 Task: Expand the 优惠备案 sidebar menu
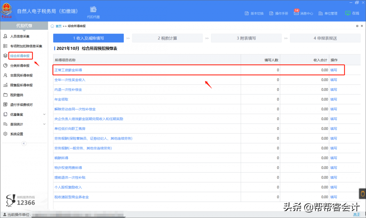pos(44,115)
